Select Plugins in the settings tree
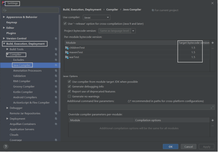This screenshot has width=218, height=152. (11, 33)
